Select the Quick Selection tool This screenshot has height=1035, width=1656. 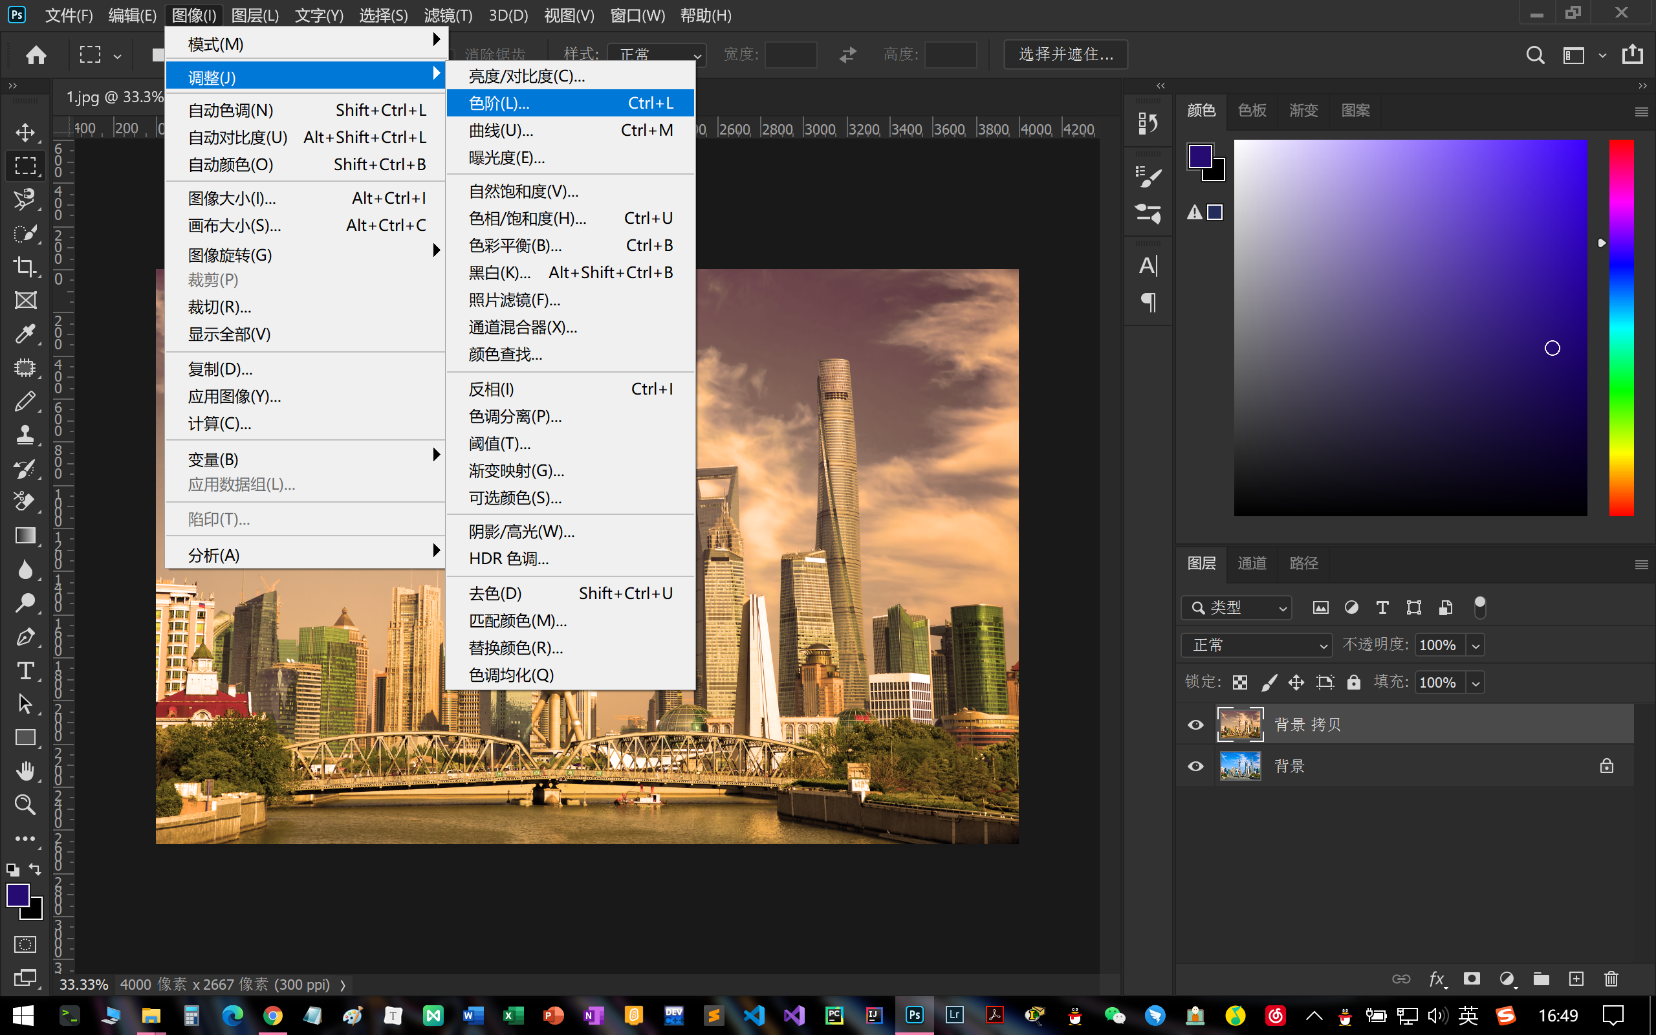25,233
